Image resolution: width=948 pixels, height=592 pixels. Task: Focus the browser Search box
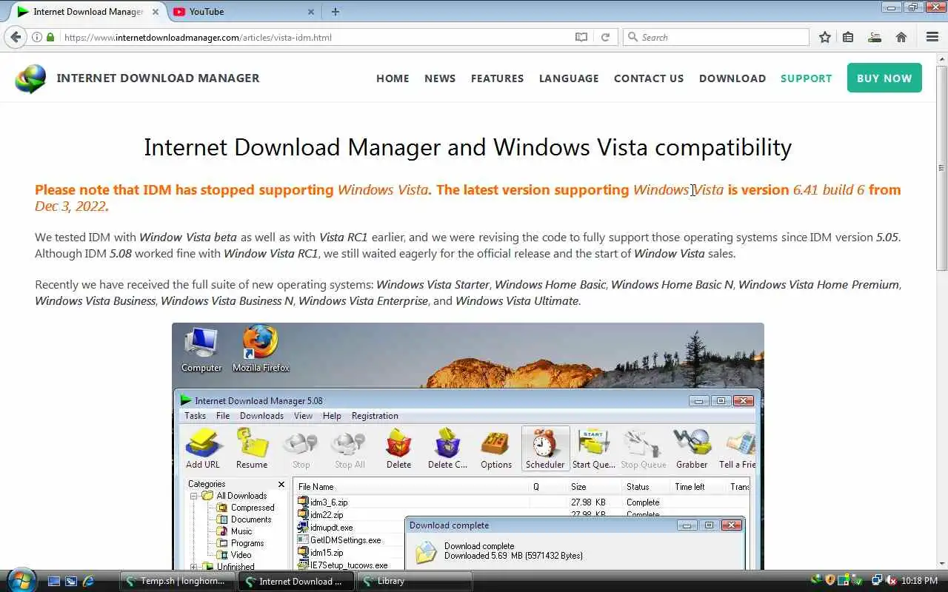tap(715, 37)
